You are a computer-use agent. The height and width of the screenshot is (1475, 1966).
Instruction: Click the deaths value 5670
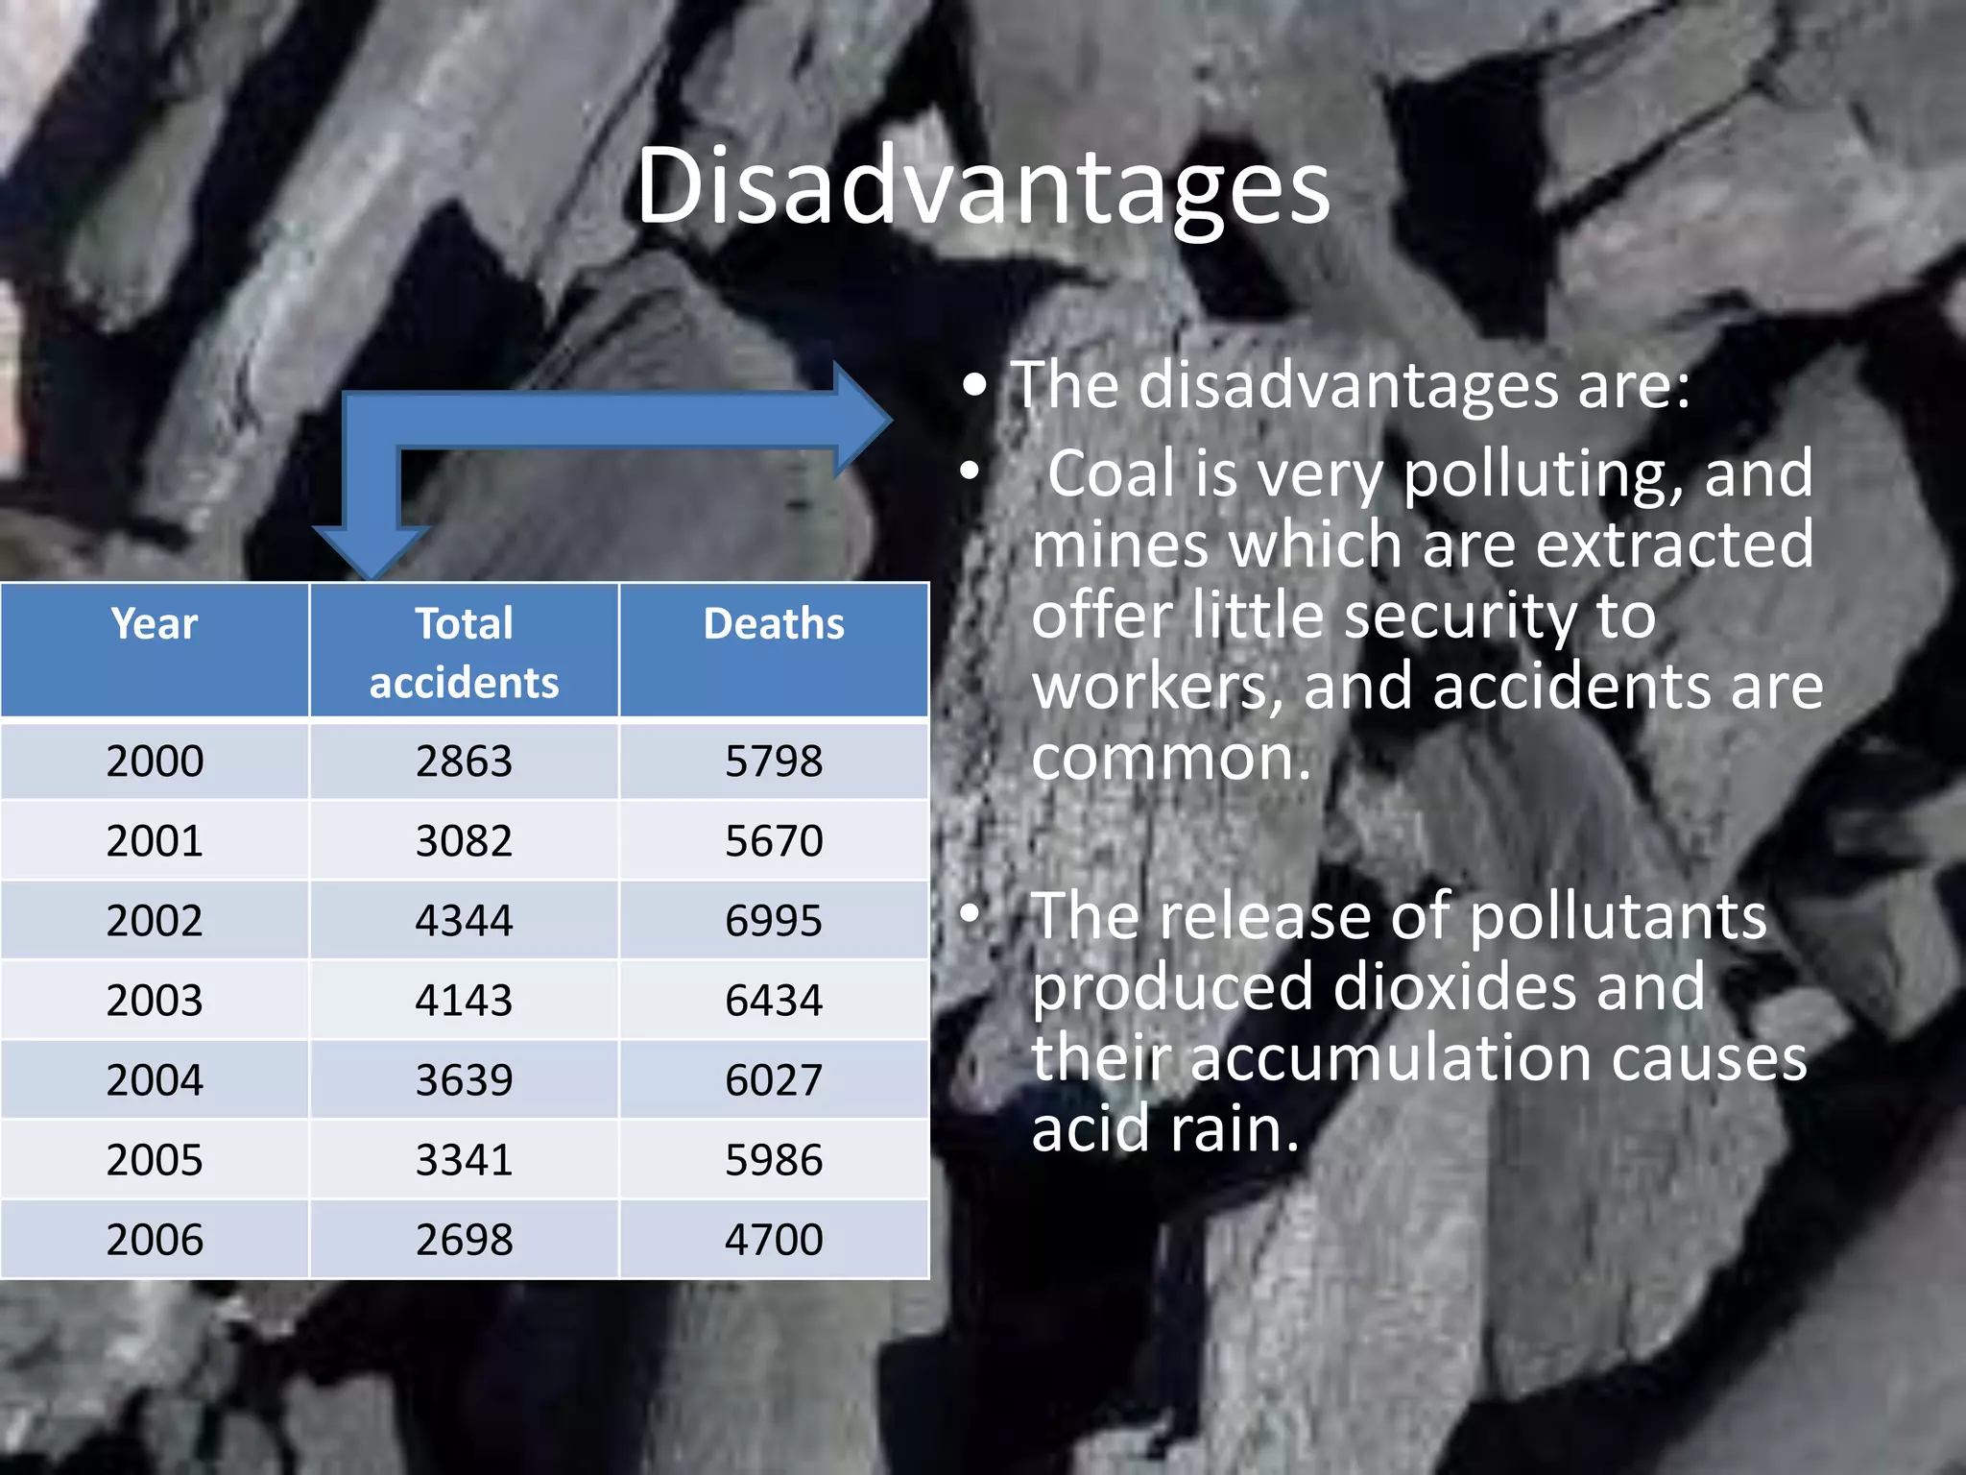pos(775,840)
